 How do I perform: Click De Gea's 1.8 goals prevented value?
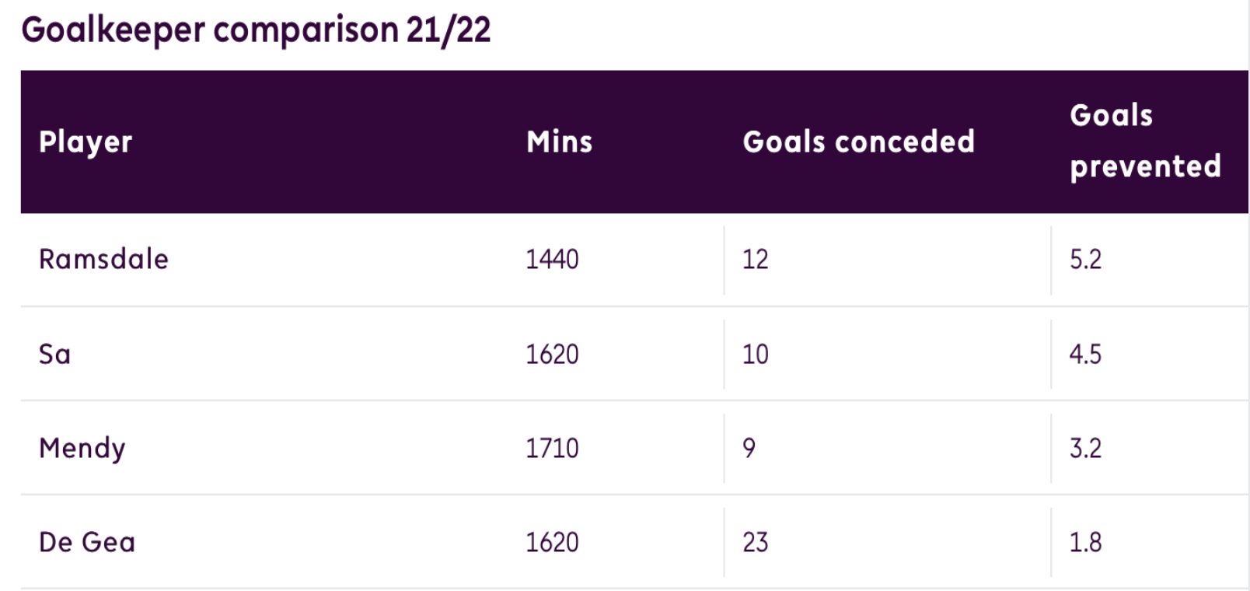click(1085, 542)
